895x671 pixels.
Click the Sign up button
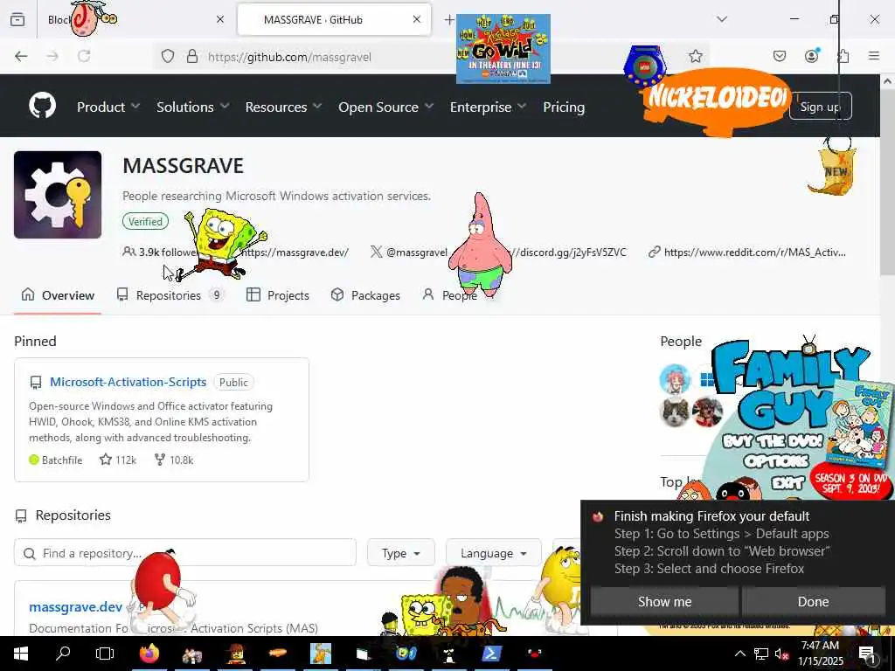pos(820,107)
